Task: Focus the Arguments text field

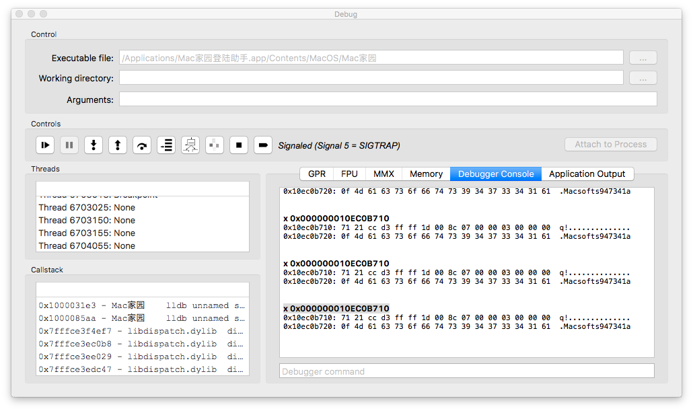Action: click(388, 100)
